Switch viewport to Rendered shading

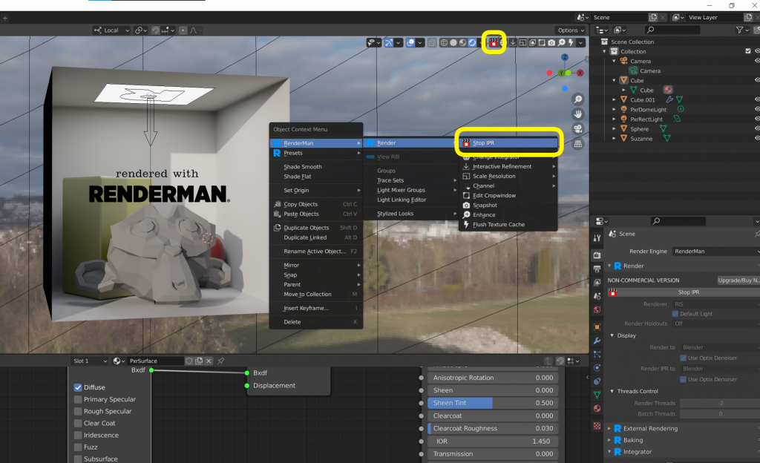(472, 42)
